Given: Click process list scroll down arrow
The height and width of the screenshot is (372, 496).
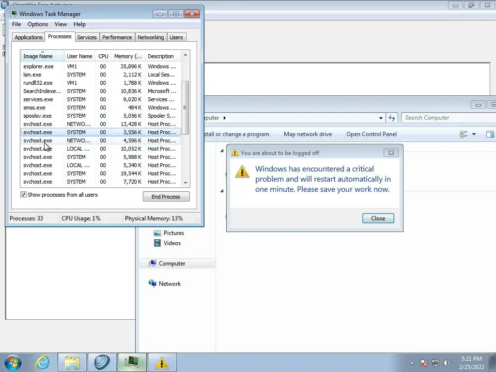Looking at the screenshot, I should pyautogui.click(x=186, y=183).
